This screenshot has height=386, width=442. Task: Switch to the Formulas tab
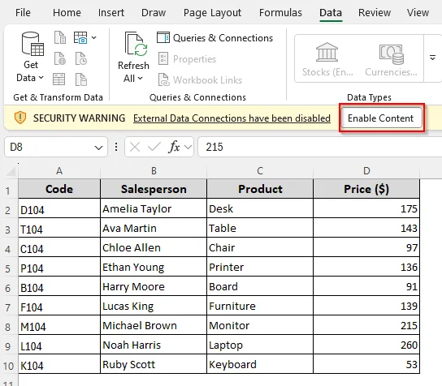[280, 13]
